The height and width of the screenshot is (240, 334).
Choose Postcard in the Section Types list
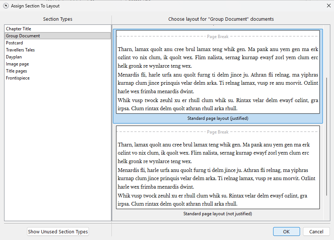pyautogui.click(x=14, y=43)
